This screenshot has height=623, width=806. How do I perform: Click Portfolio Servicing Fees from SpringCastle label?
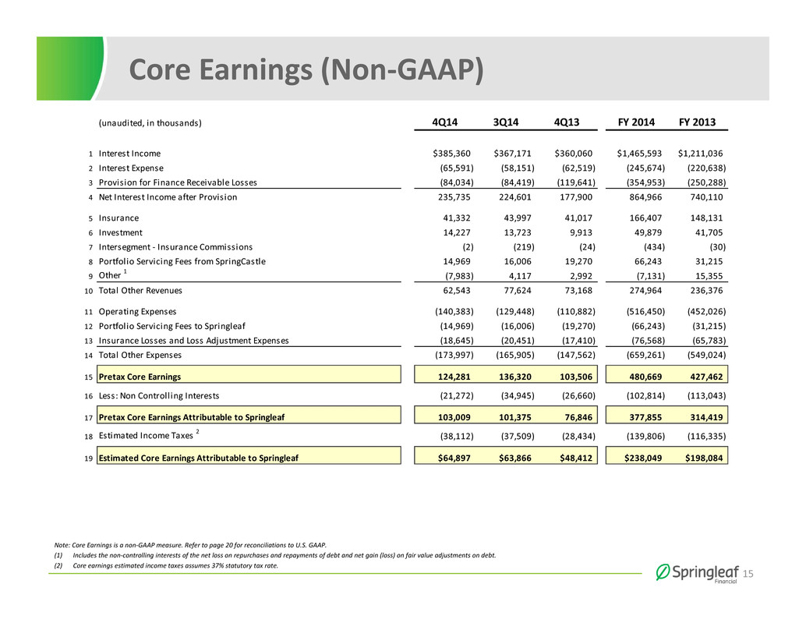(x=182, y=261)
